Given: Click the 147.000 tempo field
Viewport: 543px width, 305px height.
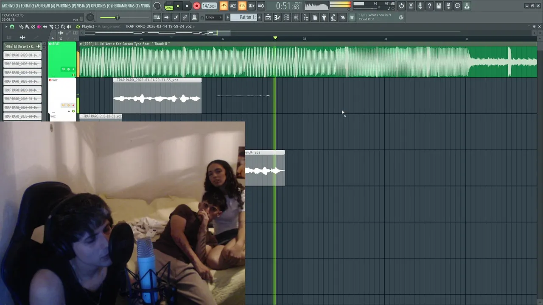Looking at the screenshot, I should tap(209, 6).
